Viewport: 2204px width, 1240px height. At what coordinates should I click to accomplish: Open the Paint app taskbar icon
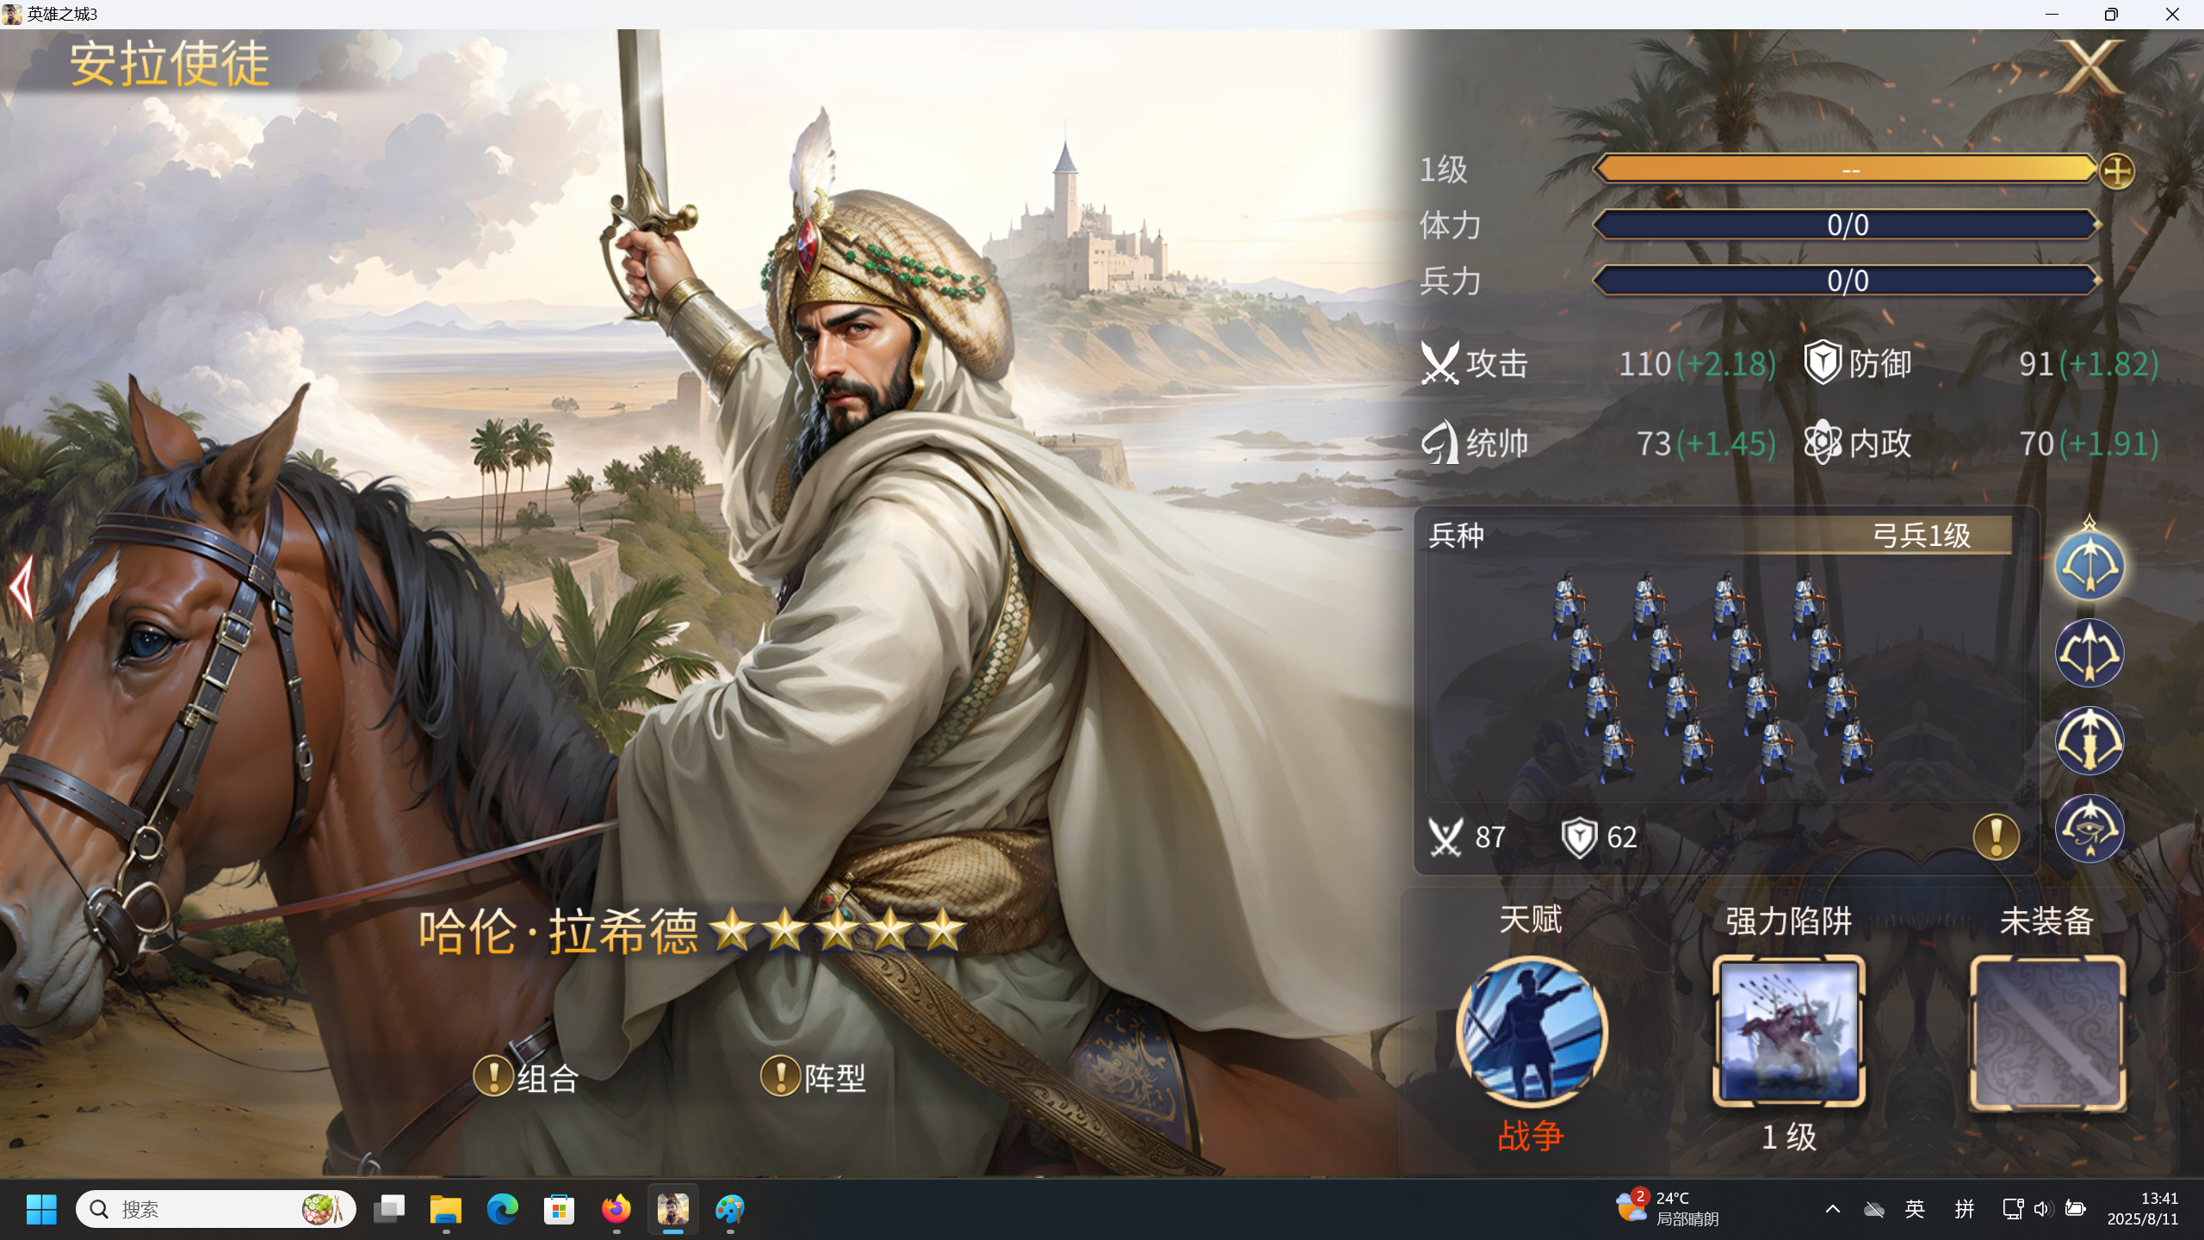pos(730,1209)
